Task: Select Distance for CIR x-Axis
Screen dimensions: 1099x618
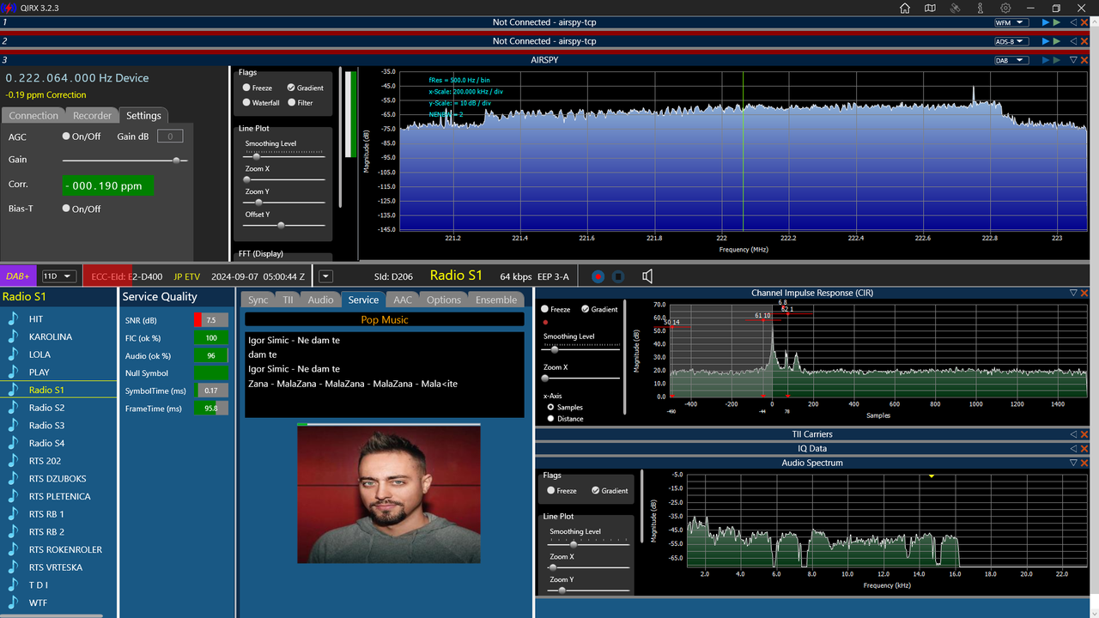Action: pyautogui.click(x=550, y=419)
